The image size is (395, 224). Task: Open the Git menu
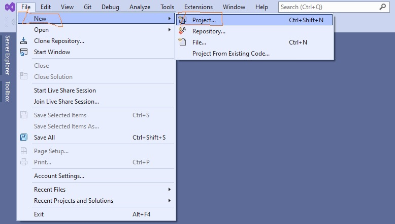88,7
